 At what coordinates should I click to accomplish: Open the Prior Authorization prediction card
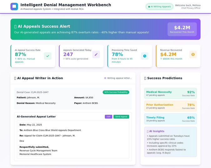pyautogui.click(x=170, y=106)
